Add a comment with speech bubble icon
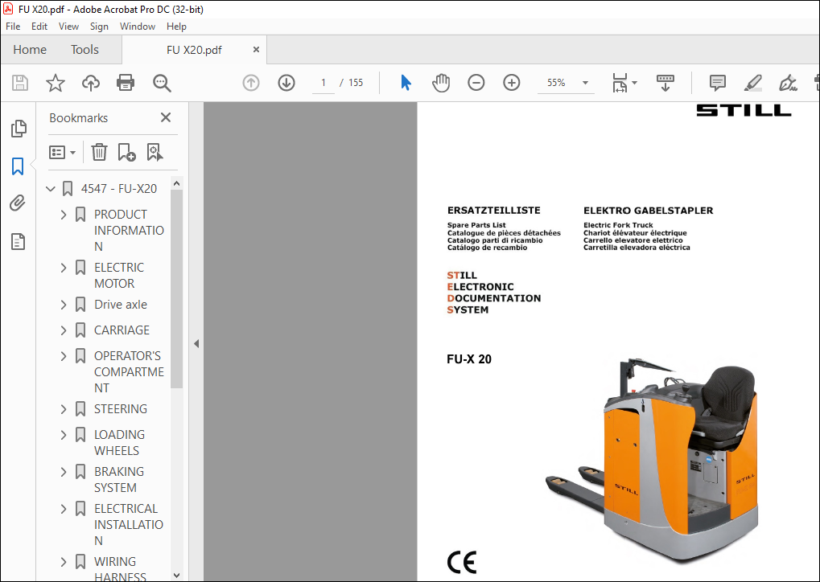The image size is (820, 582). 718,83
